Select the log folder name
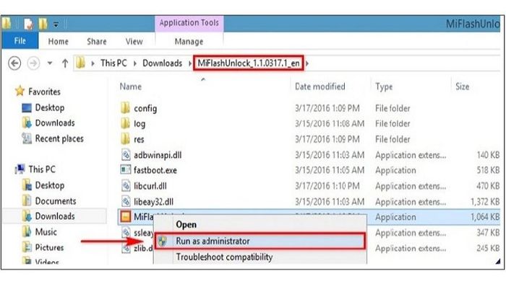 (x=140, y=124)
